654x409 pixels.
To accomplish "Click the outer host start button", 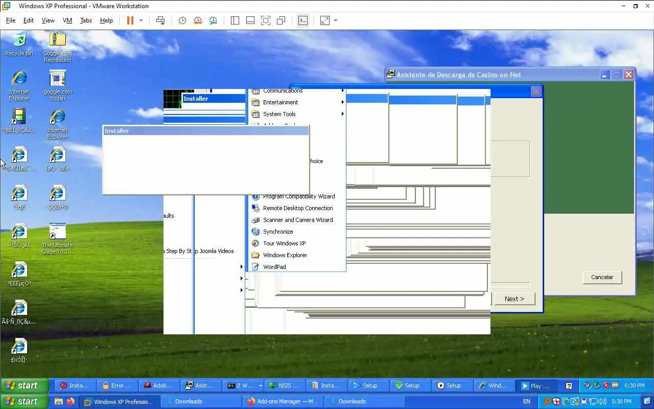I will pyautogui.click(x=25, y=401).
